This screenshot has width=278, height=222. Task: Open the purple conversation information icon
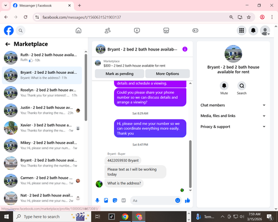click(x=185, y=49)
